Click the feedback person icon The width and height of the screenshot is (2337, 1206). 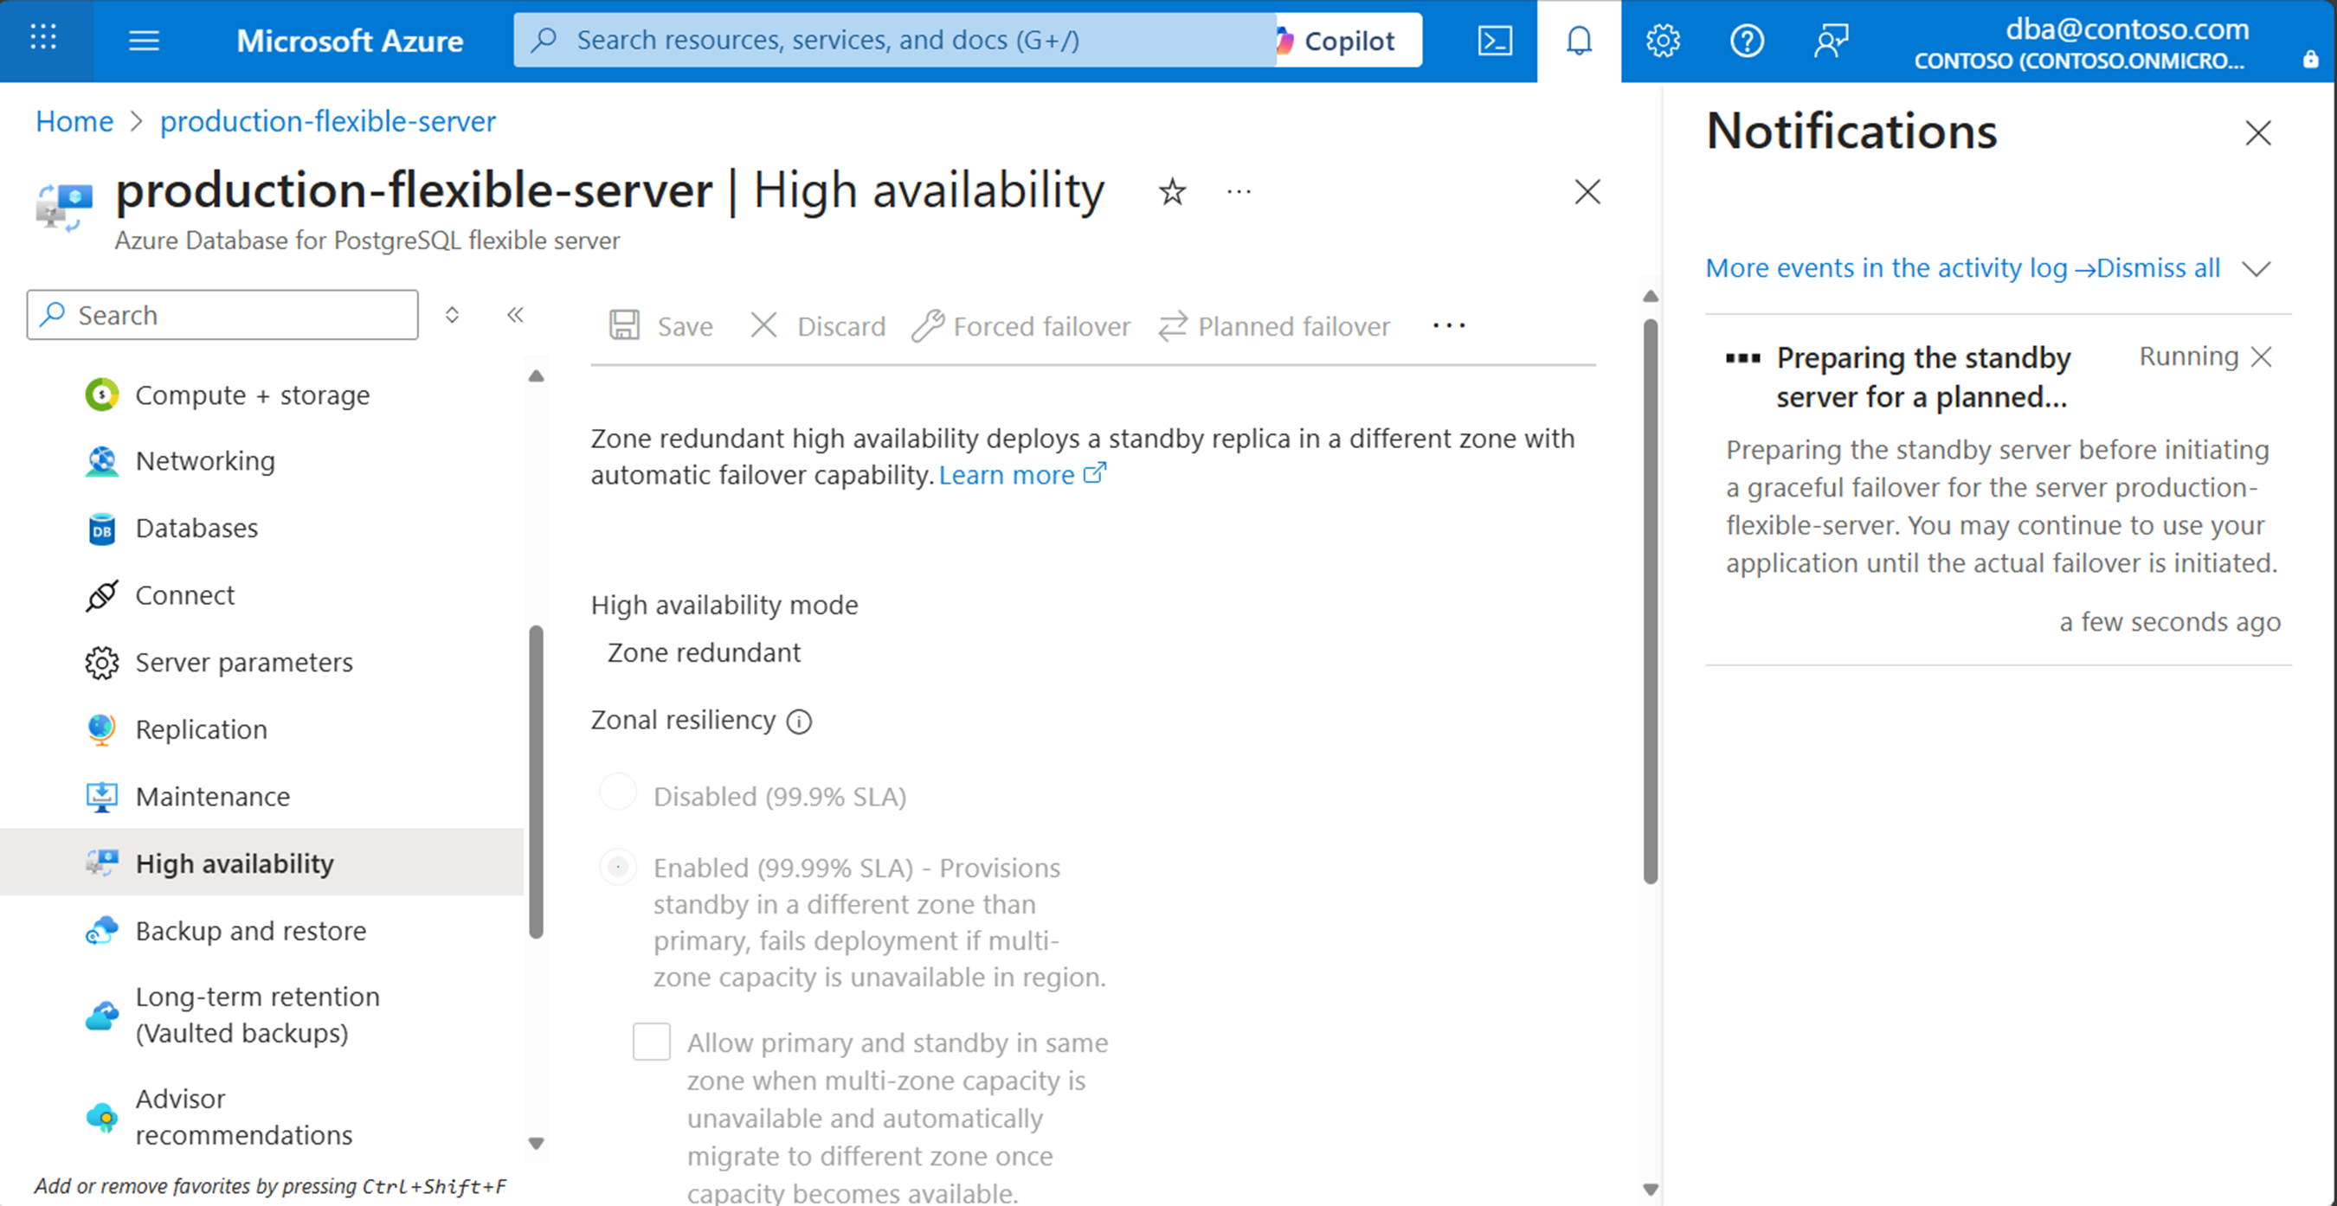tap(1831, 41)
